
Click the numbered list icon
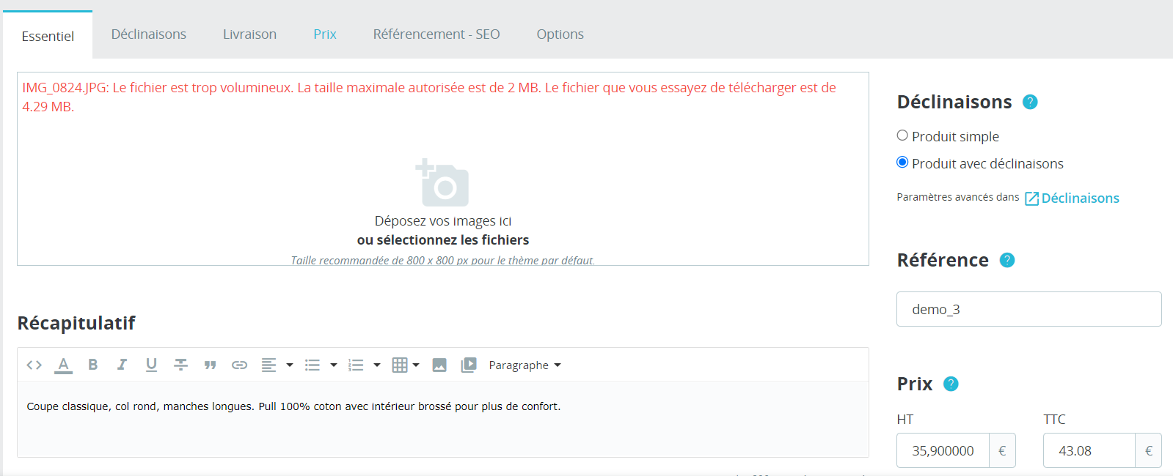coord(356,365)
